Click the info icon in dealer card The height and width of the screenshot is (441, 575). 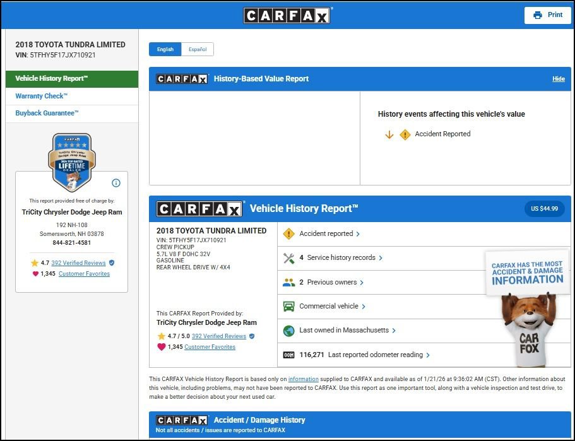click(x=116, y=183)
